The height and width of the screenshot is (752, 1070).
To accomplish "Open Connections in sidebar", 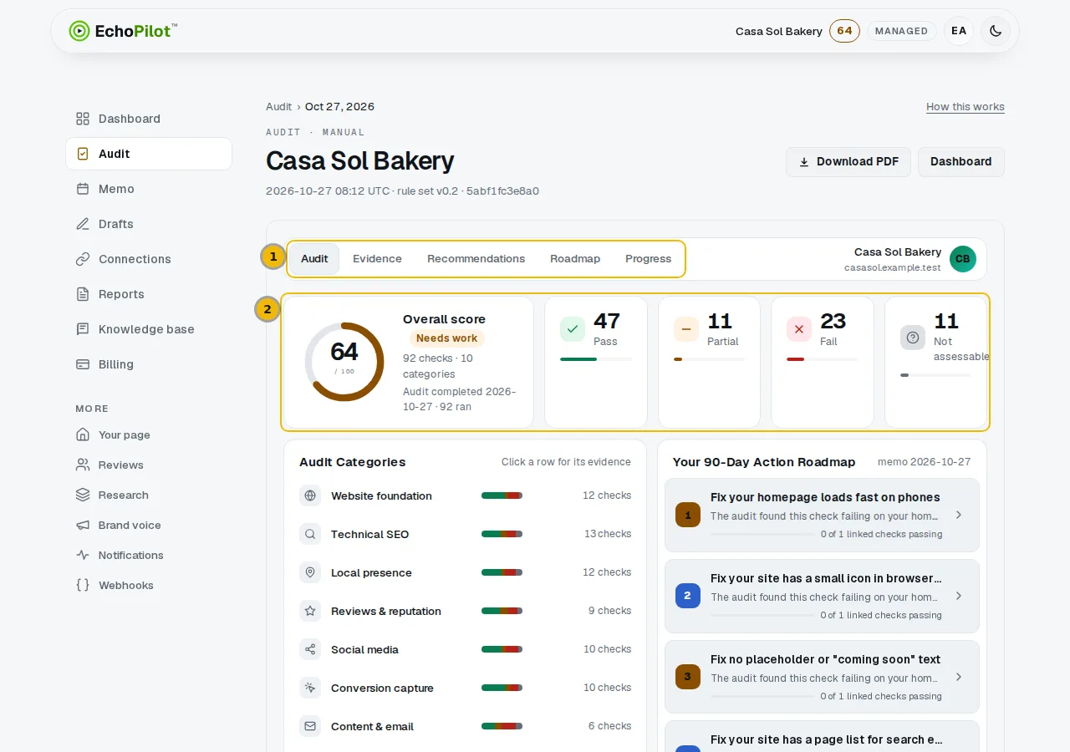I will pyautogui.click(x=149, y=259).
